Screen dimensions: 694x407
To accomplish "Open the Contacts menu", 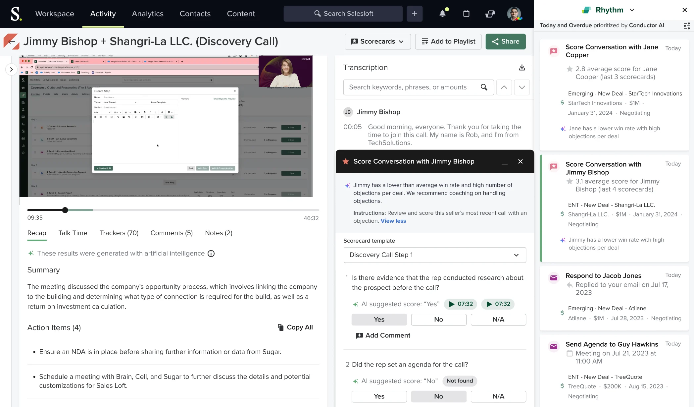I will click(195, 14).
